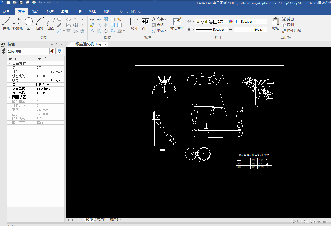Image resolution: width=331 pixels, height=226 pixels.
Task: Open the black ByLayer linetype dropdown
Action: [226, 30]
